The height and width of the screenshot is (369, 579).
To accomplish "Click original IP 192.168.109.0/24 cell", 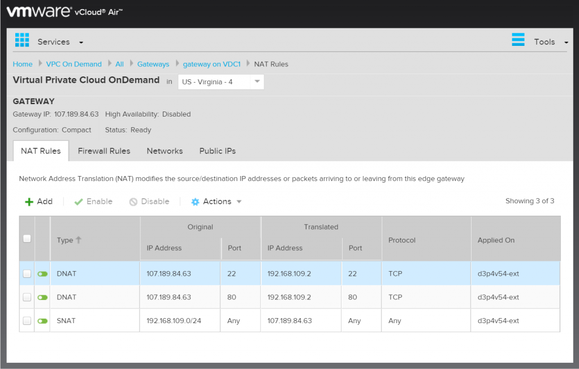I will 174,320.
